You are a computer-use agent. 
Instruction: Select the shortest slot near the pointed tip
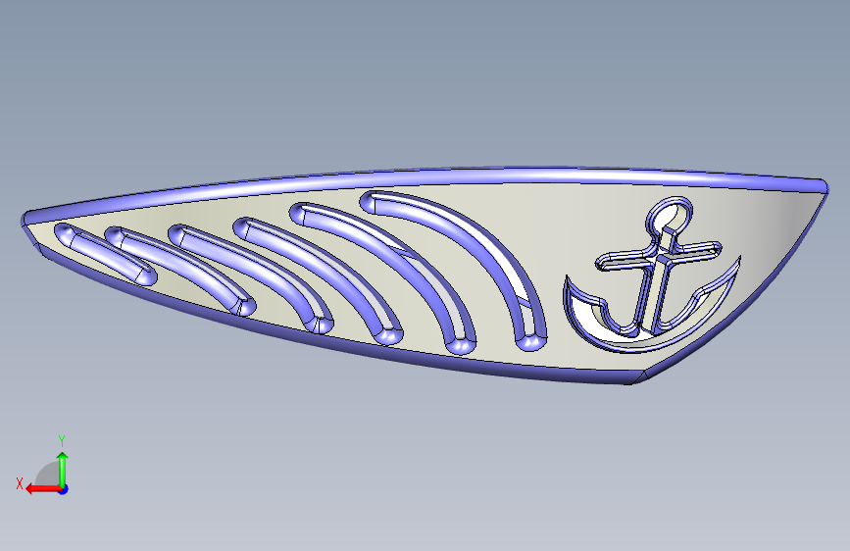(x=106, y=254)
